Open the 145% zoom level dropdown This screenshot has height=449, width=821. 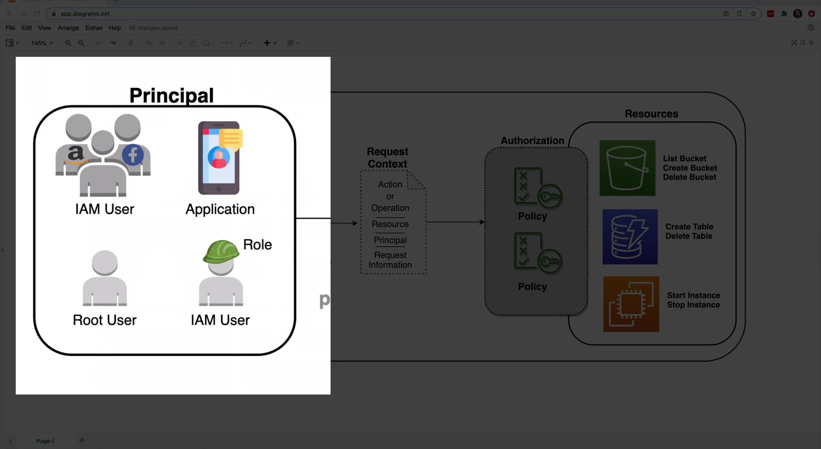(x=42, y=43)
